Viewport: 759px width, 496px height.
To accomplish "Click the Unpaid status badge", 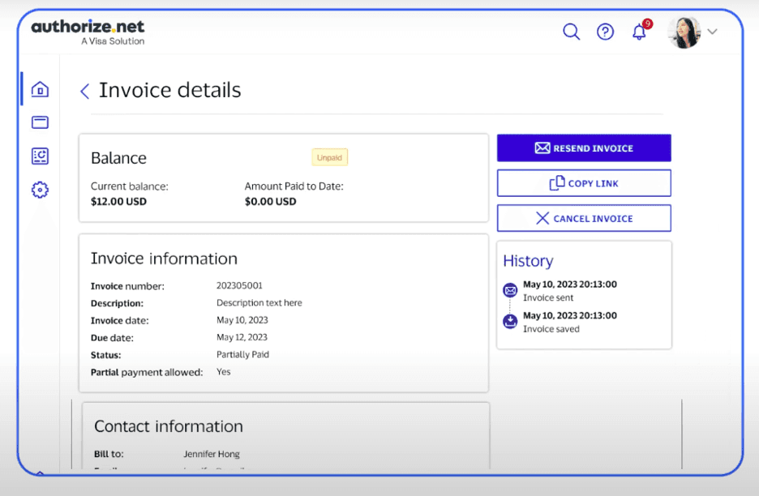I will (329, 156).
